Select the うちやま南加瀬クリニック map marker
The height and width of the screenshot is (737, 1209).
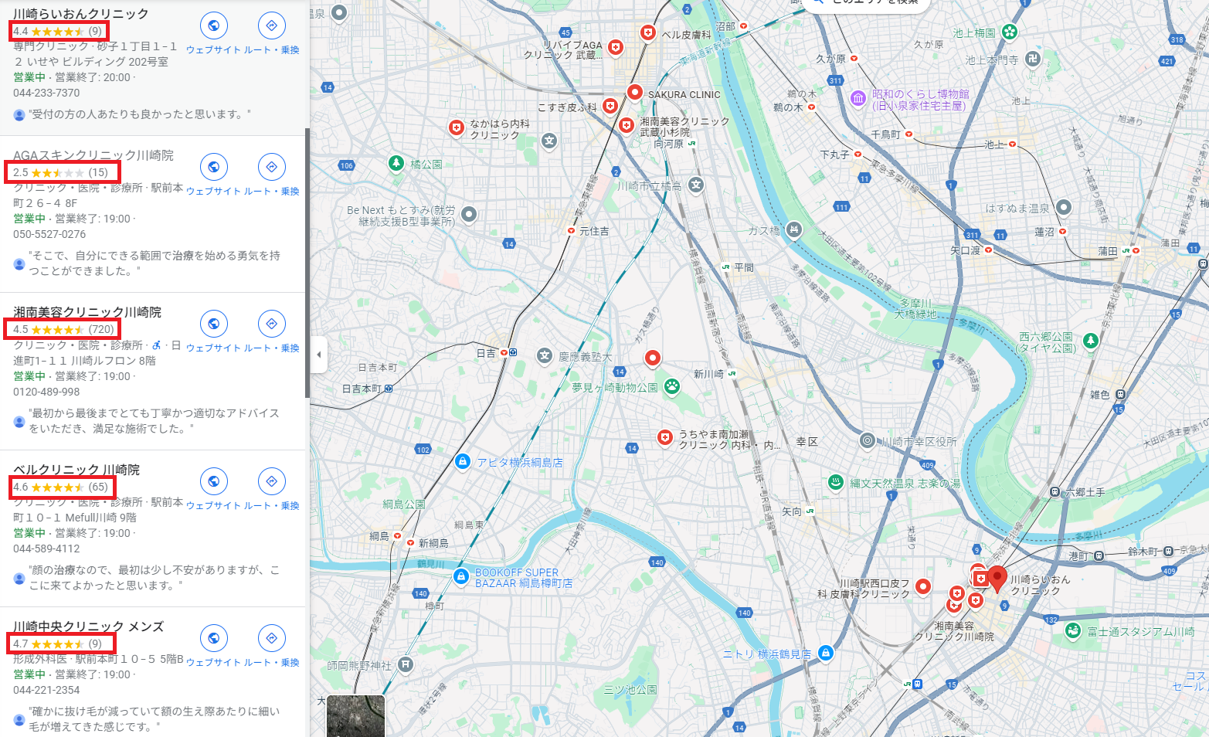(664, 438)
